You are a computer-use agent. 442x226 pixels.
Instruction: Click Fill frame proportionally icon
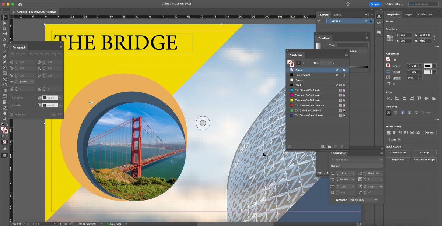point(389,133)
